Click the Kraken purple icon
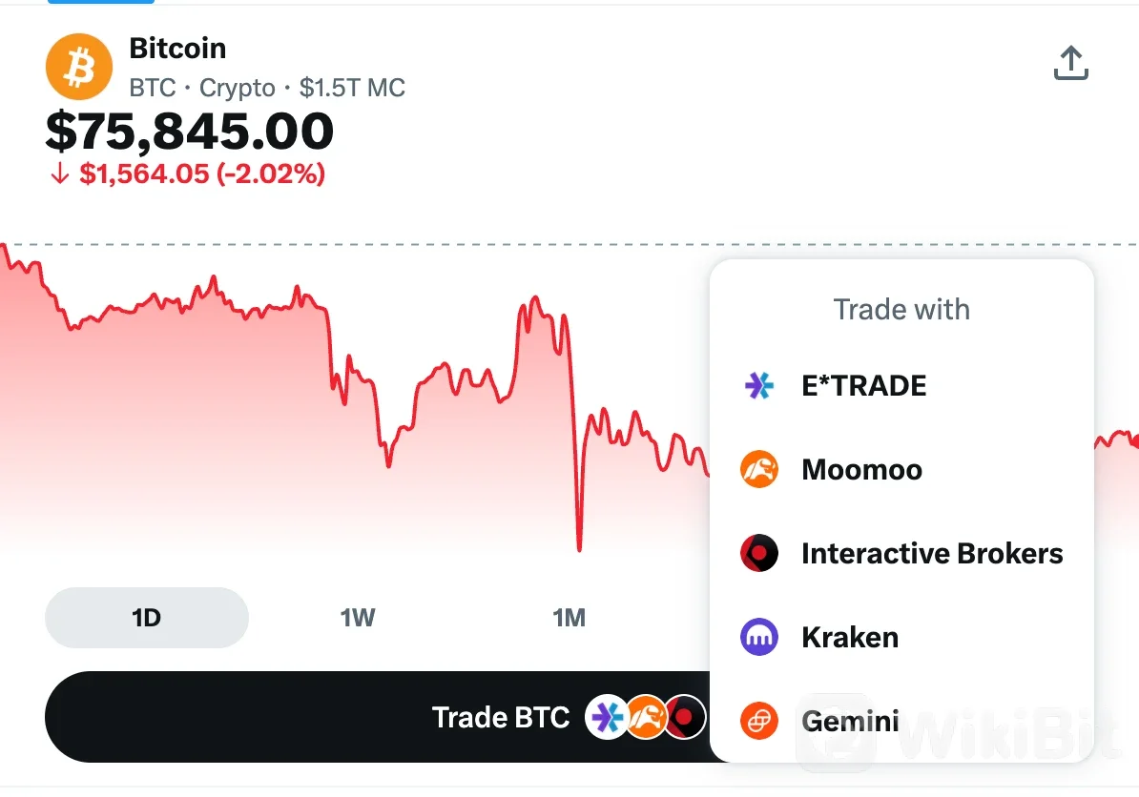Screen dimensions: 1139x797 tap(759, 637)
